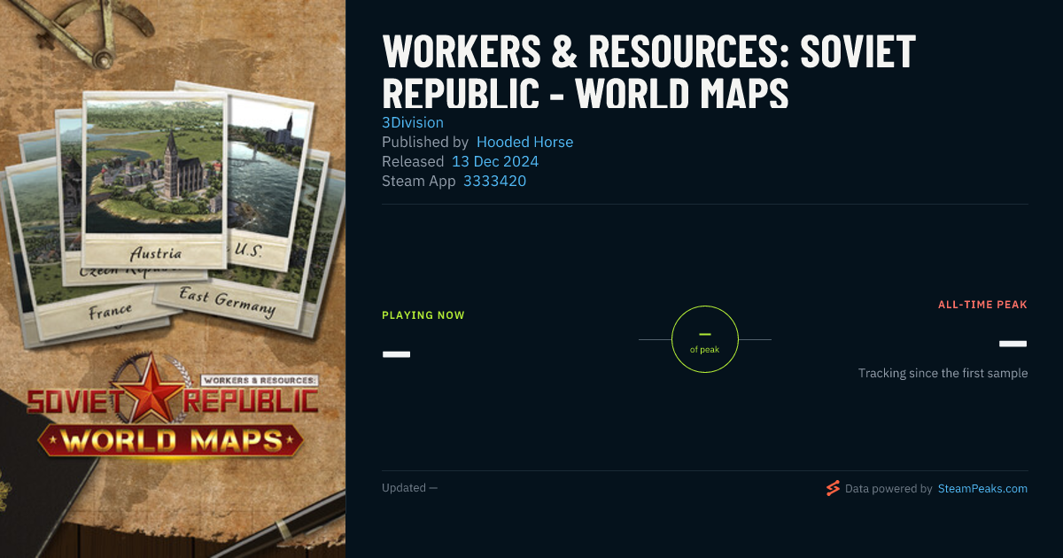The width and height of the screenshot is (1063, 558).
Task: Click the 13 Dec 2024 release date
Action: 495,161
